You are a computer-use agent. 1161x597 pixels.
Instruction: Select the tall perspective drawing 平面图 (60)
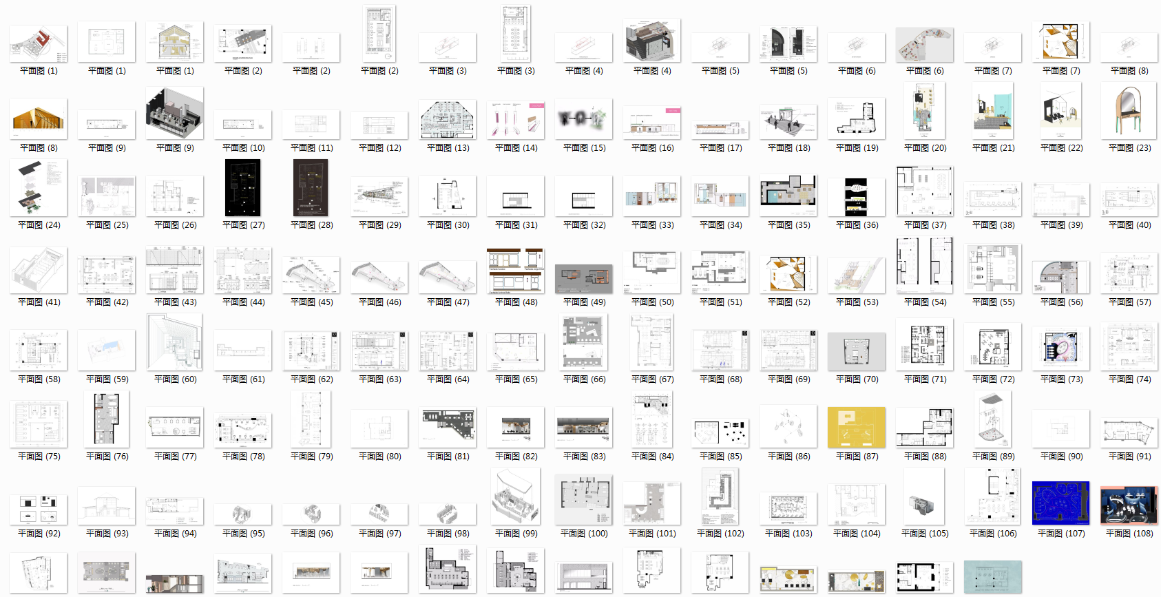pos(174,342)
